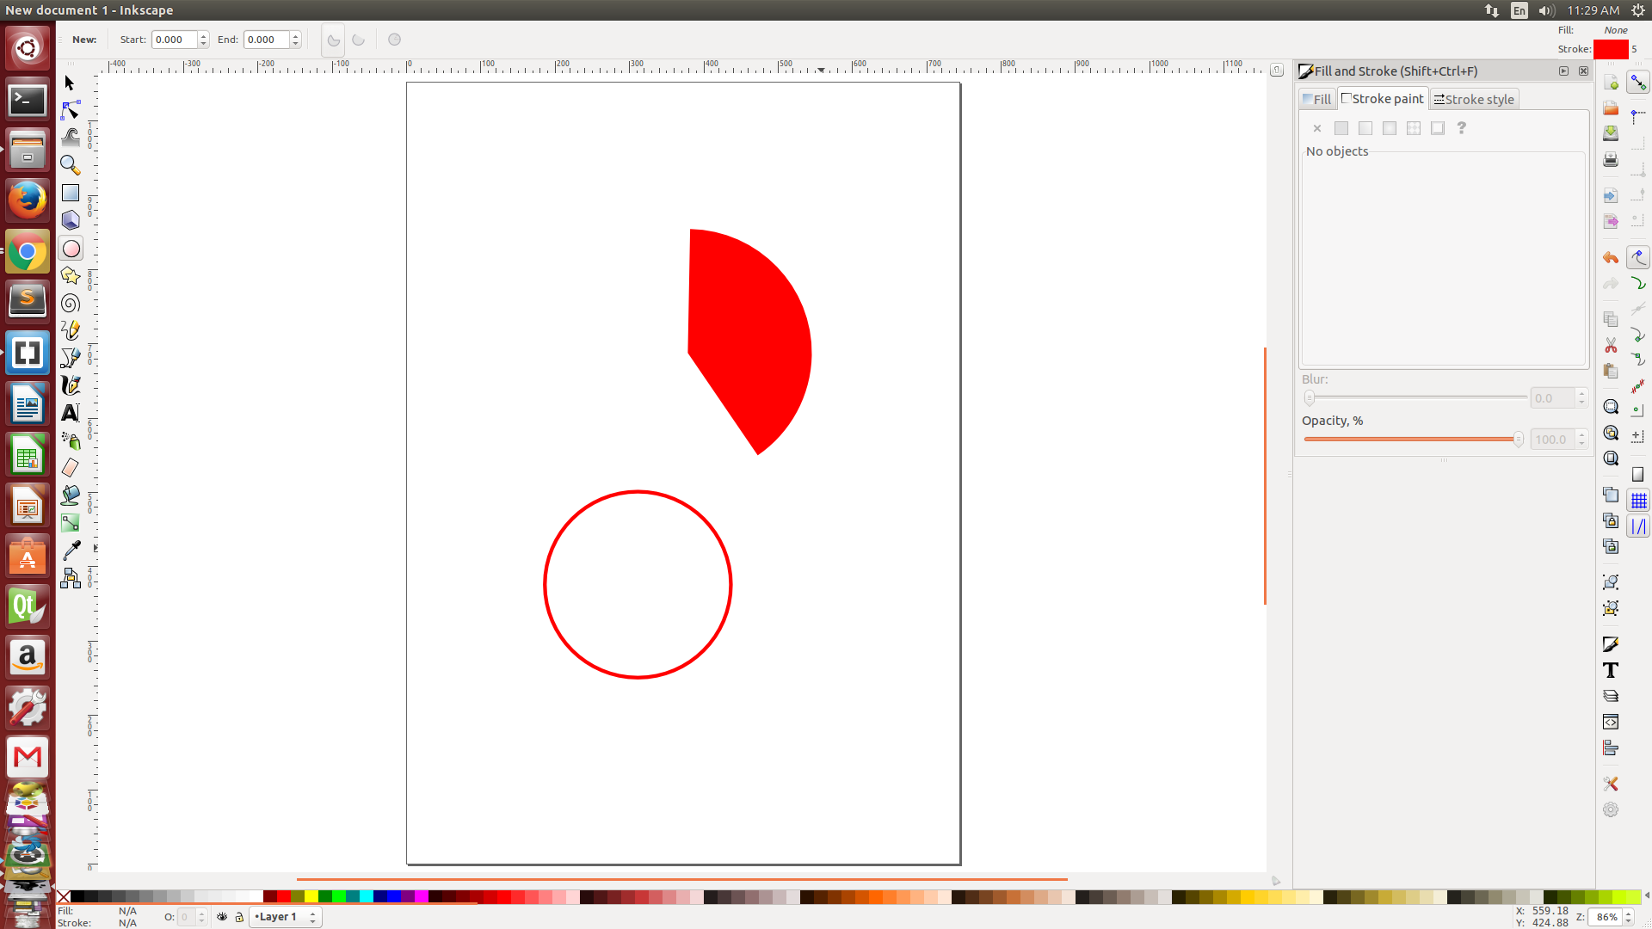The height and width of the screenshot is (929, 1652).
Task: Open the Print document icon
Action: coord(1611,160)
